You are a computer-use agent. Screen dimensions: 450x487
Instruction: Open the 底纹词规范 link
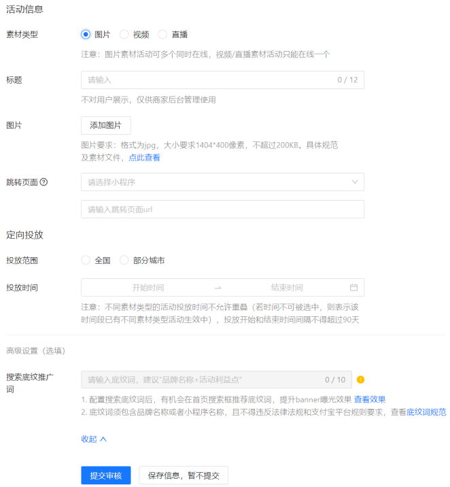(426, 412)
